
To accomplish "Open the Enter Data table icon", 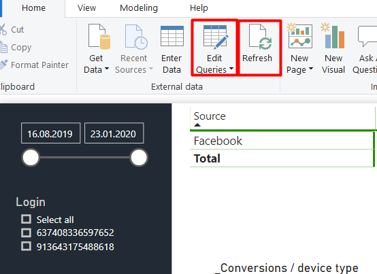I will coord(172,36).
